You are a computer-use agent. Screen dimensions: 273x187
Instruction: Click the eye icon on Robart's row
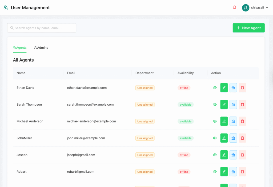point(215,172)
